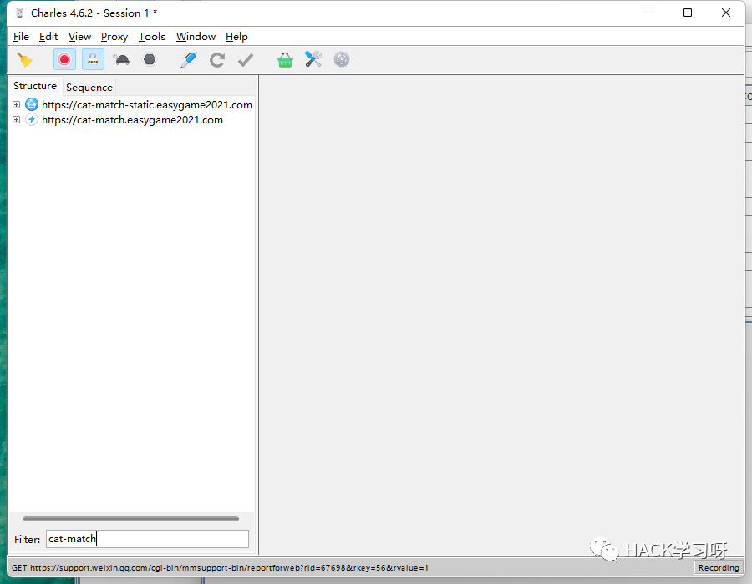The height and width of the screenshot is (584, 752).
Task: Open the File menu
Action: click(21, 37)
